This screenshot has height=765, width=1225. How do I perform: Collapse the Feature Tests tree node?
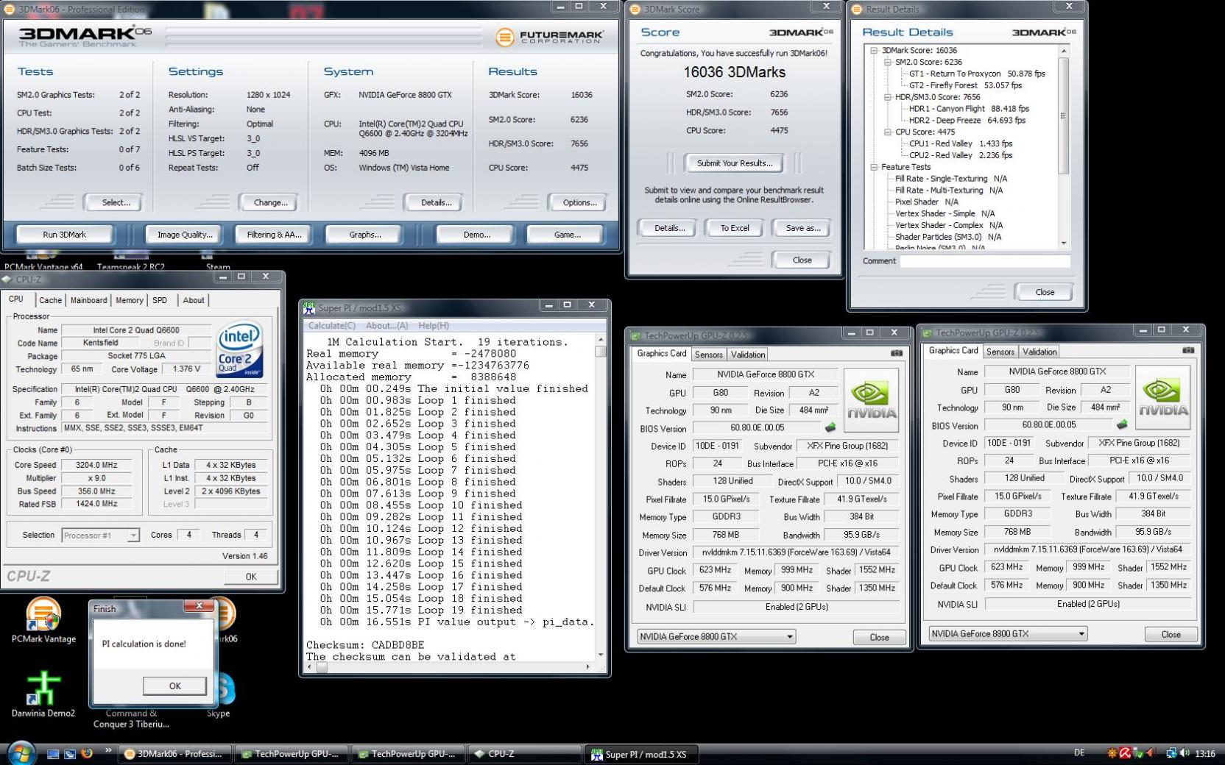tap(875, 167)
